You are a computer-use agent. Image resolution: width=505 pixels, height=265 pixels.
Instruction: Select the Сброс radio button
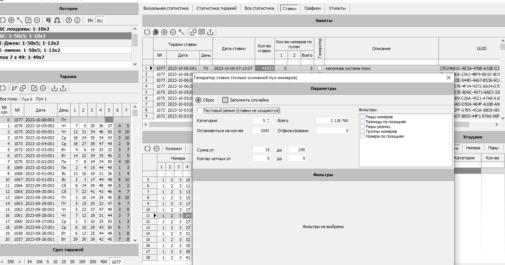coord(198,100)
